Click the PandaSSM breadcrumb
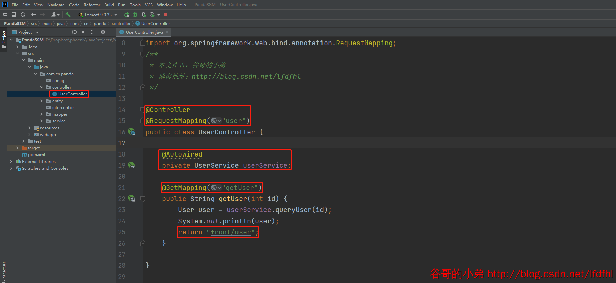 [x=15, y=23]
